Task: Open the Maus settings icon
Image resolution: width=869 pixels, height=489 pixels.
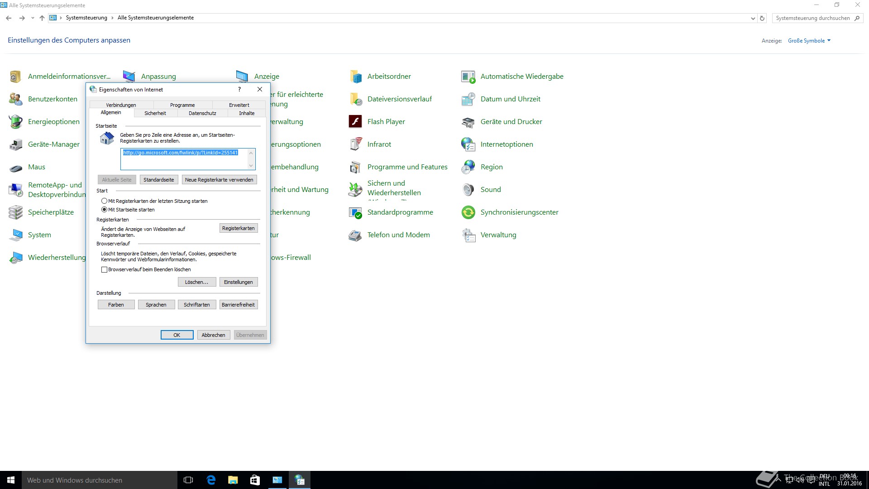Action: tap(16, 168)
